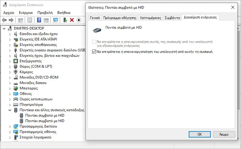
Task: Open the Ενέργεια menu
Action: pyautogui.click(x=26, y=13)
